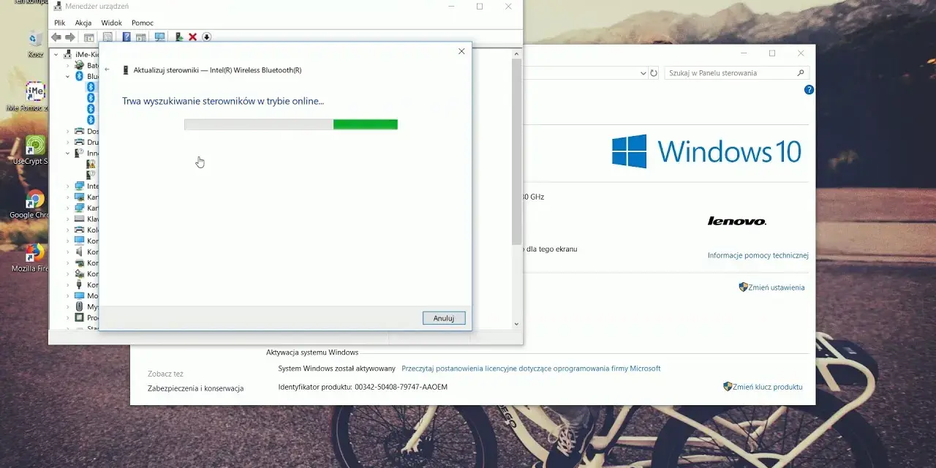Screen dimensions: 936x468
Task: Click the blue help icon in Control Panel
Action: click(x=809, y=90)
